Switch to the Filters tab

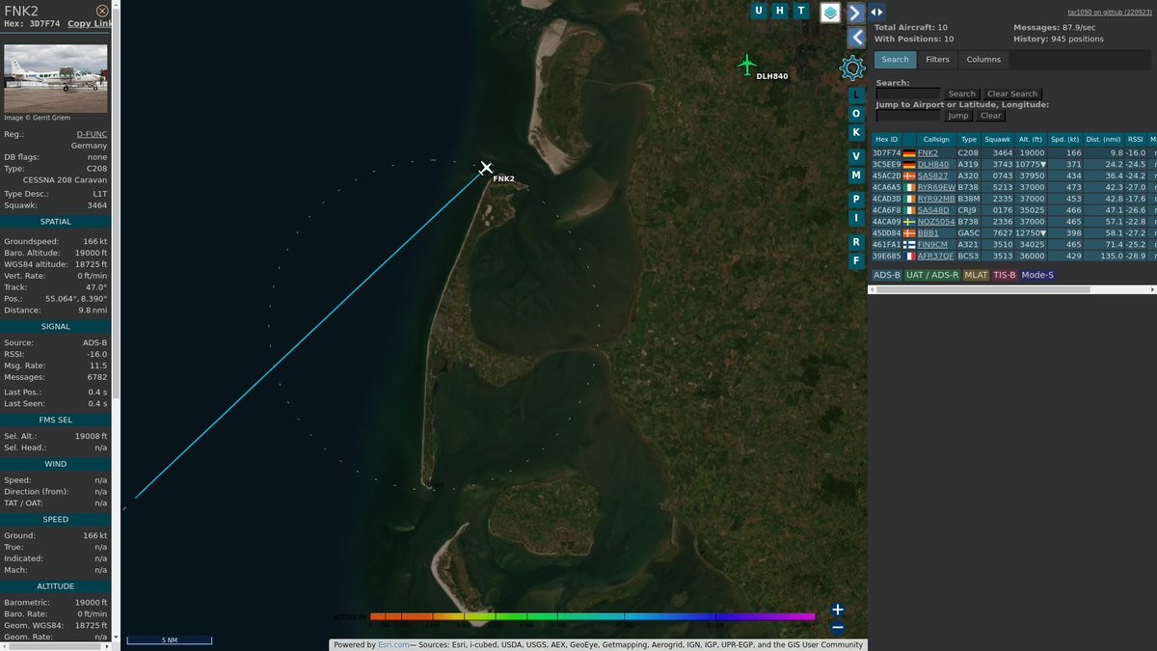937,60
